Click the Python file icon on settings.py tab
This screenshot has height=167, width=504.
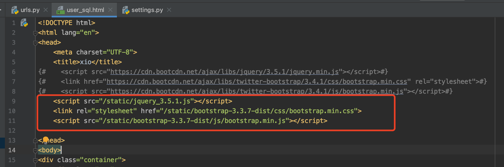pos(126,10)
